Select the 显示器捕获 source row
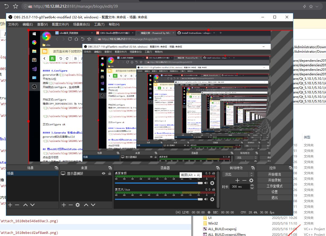326x236 pixels. coord(86,173)
